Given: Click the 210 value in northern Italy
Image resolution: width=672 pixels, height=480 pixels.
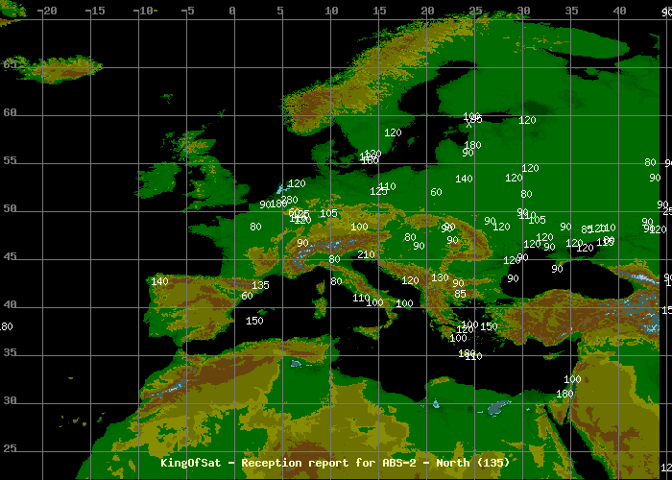Looking at the screenshot, I should point(366,254).
